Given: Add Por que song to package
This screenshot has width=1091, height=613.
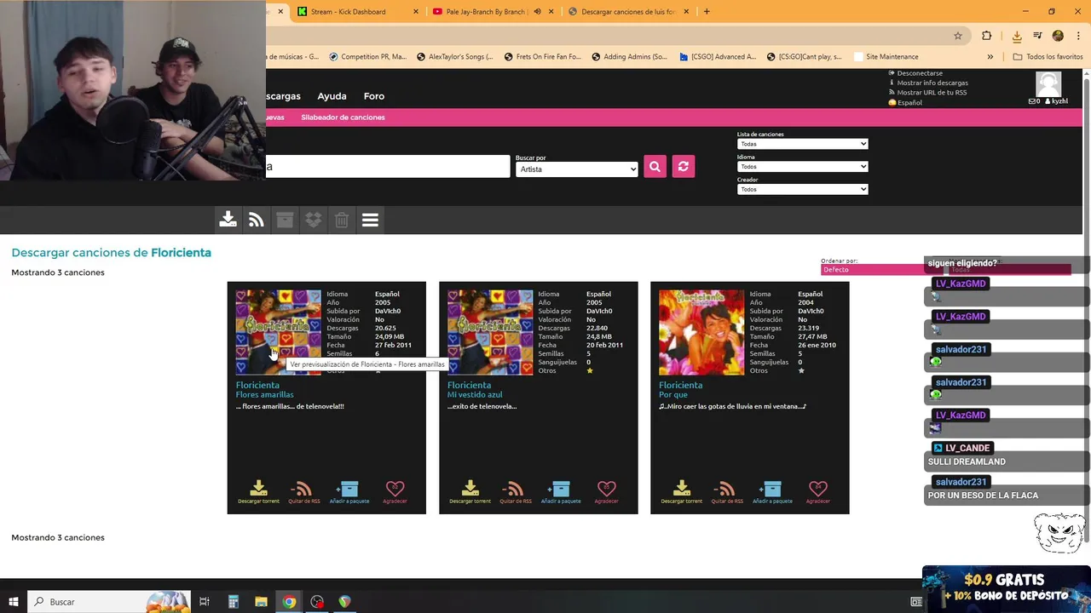Looking at the screenshot, I should coord(771,491).
